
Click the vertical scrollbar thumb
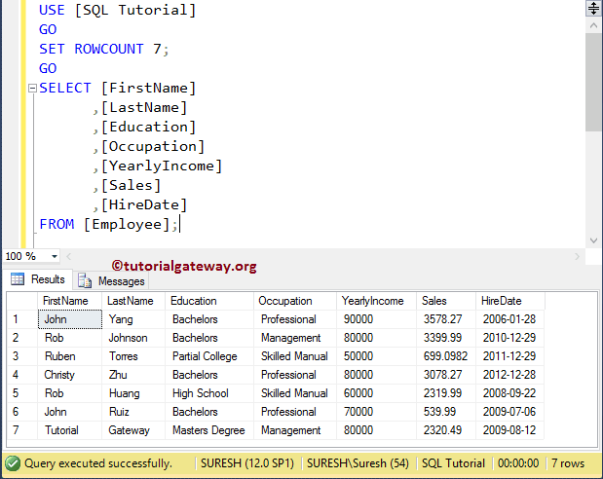(593, 83)
